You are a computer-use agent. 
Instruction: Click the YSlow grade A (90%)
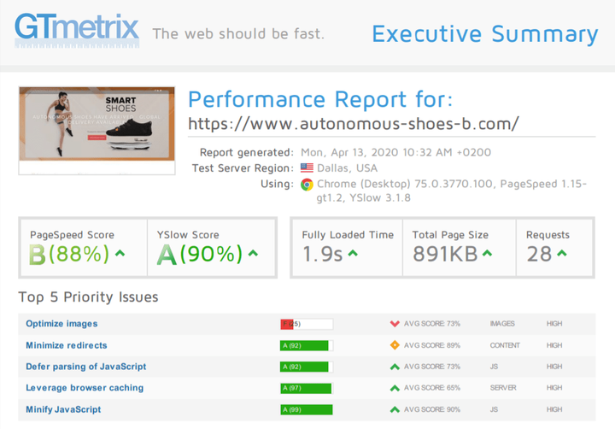point(200,254)
